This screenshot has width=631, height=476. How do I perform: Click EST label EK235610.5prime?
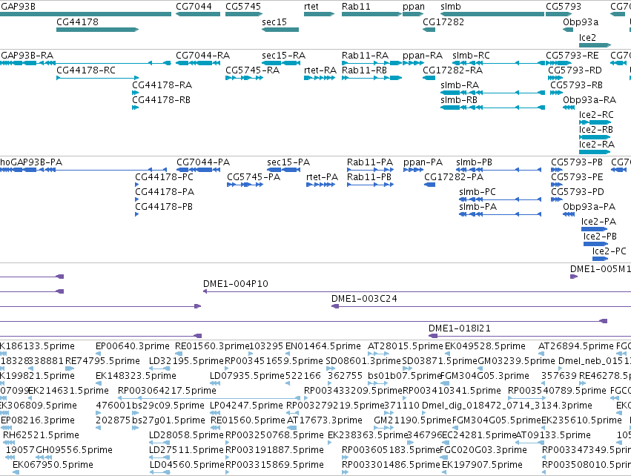coord(581,420)
